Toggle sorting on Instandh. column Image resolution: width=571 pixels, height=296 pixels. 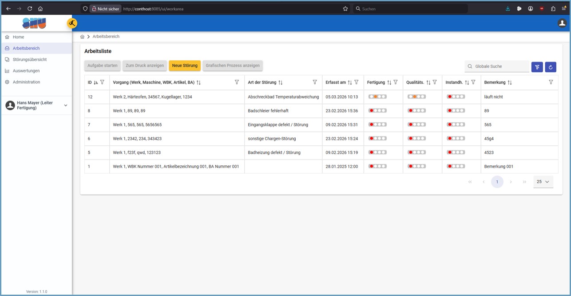coord(467,82)
